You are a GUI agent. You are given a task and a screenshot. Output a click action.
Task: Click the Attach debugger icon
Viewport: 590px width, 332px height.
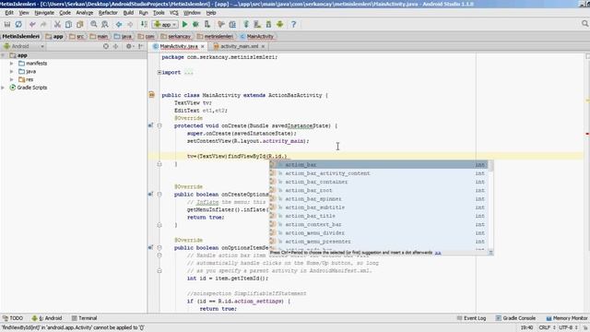[x=206, y=25]
